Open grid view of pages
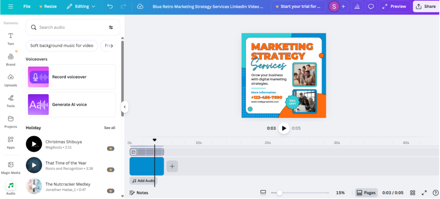 (x=412, y=193)
